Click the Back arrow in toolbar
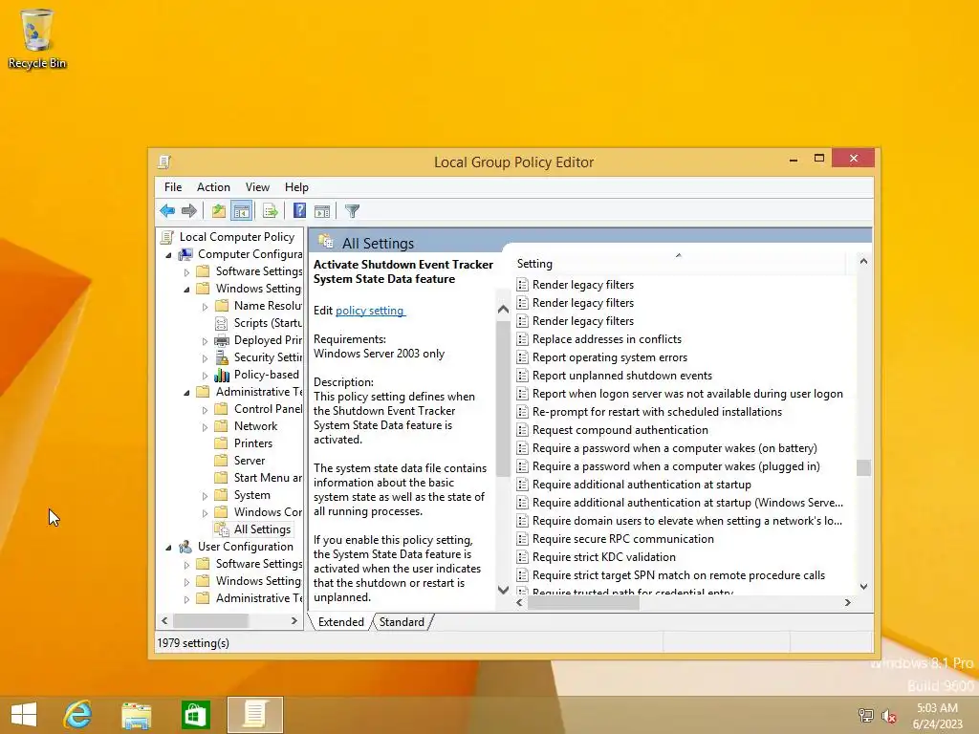 (167, 211)
